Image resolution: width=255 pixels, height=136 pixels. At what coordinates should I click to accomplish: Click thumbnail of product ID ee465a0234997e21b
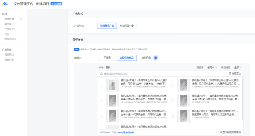tap(184, 85)
